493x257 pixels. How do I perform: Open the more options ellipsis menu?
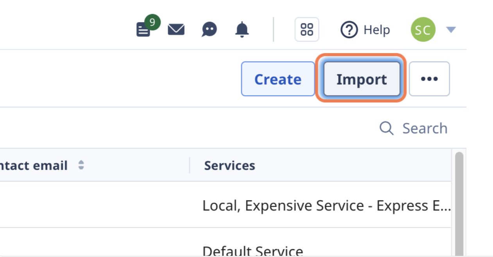click(x=429, y=78)
